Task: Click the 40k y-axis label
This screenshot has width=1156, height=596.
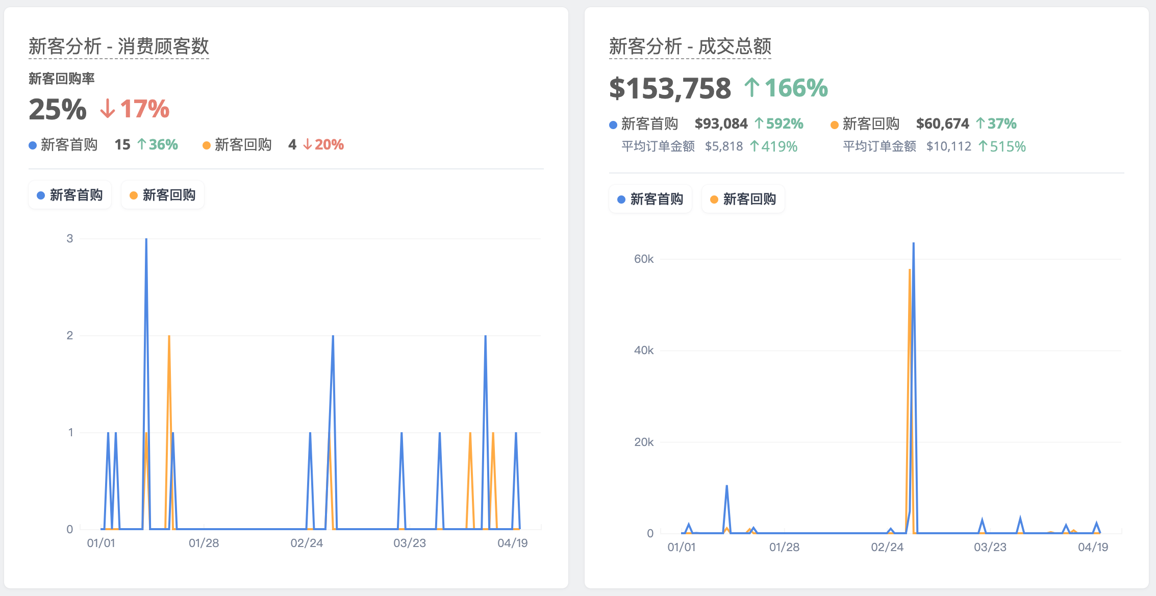Action: pyautogui.click(x=644, y=351)
